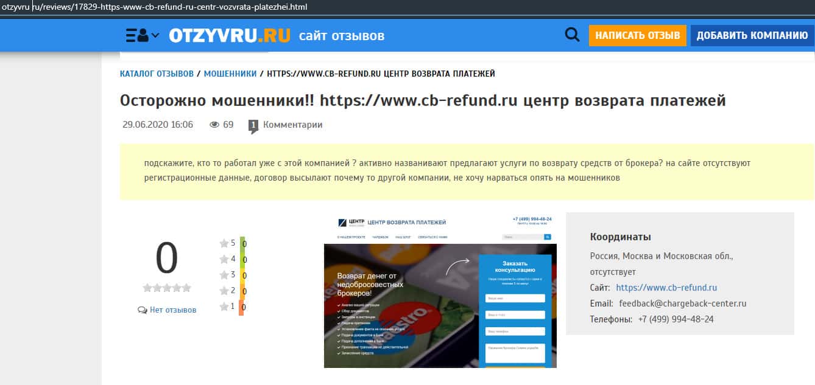Click the yellow 3-star count bar
The width and height of the screenshot is (815, 385).
pyautogui.click(x=242, y=276)
